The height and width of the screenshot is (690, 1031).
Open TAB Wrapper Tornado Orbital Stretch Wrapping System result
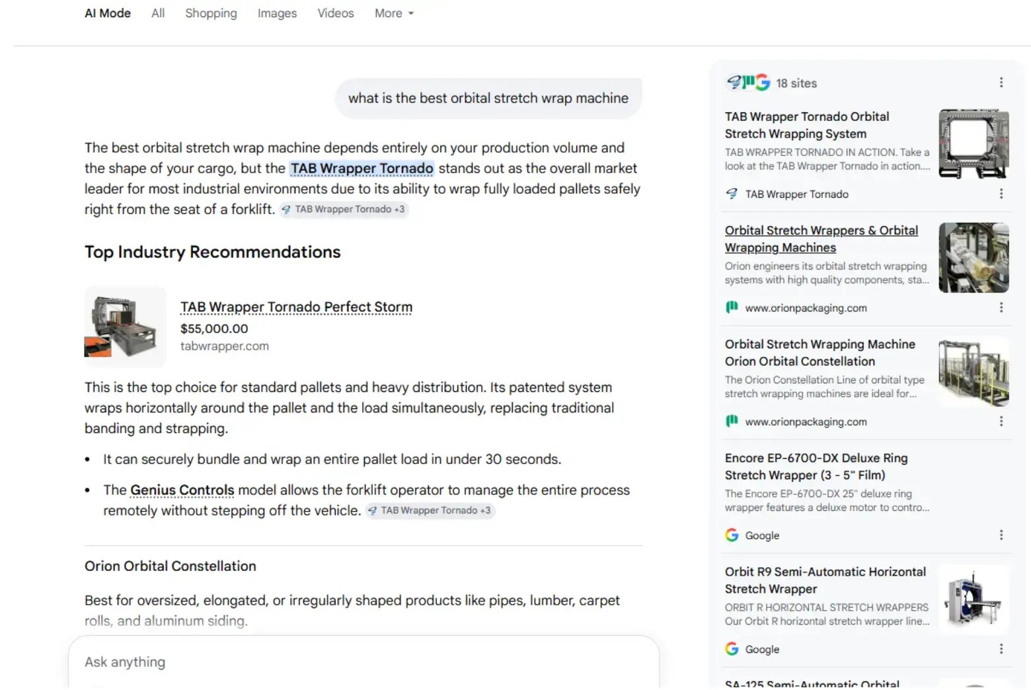[807, 126]
